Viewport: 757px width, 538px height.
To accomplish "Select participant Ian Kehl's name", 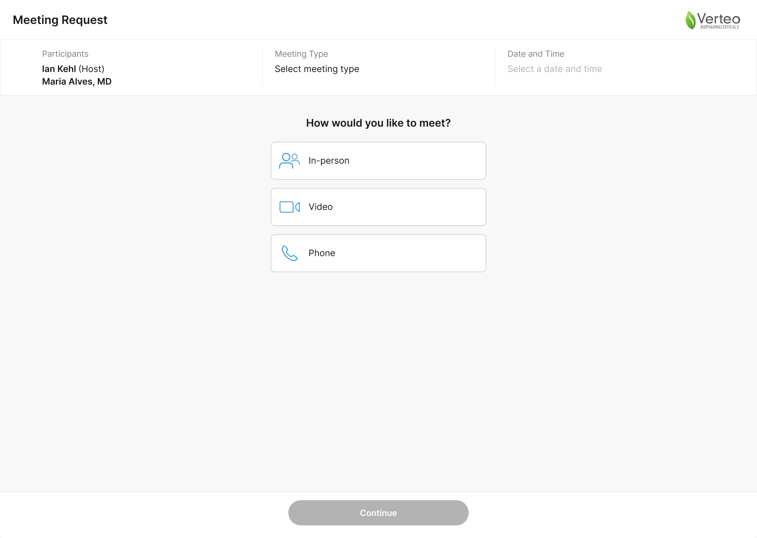I will pos(59,69).
